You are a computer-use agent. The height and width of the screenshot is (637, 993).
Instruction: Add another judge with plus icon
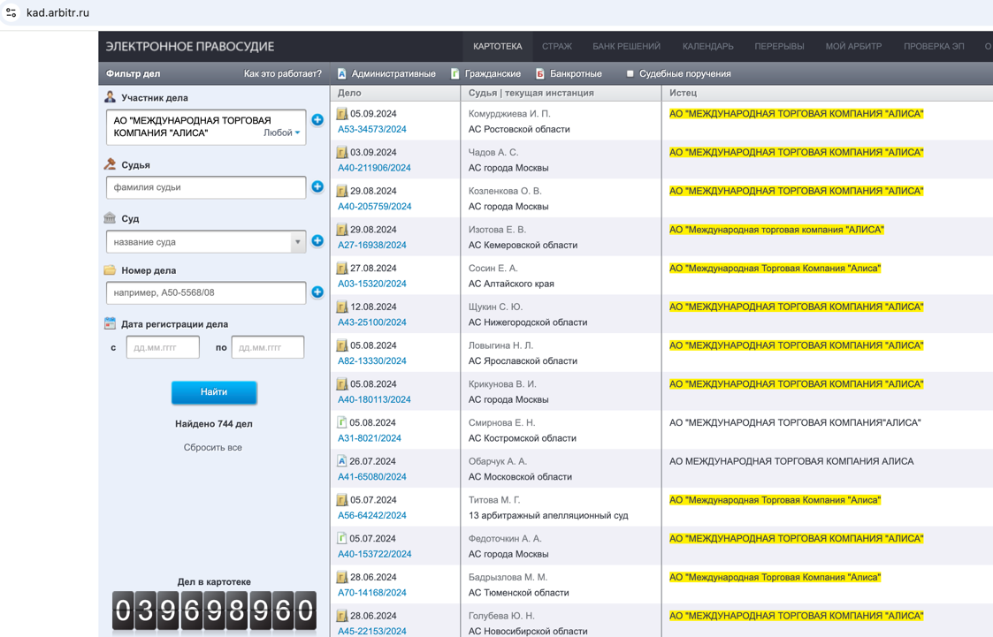click(x=317, y=186)
